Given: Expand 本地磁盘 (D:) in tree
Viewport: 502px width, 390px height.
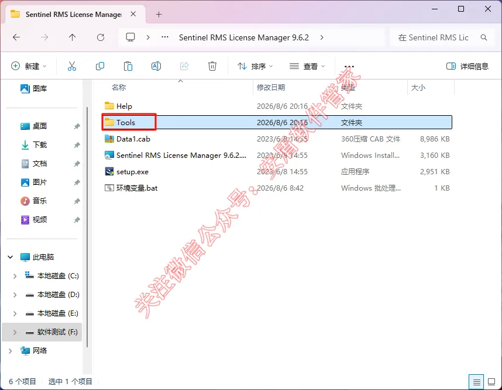Looking at the screenshot, I should tap(15, 295).
